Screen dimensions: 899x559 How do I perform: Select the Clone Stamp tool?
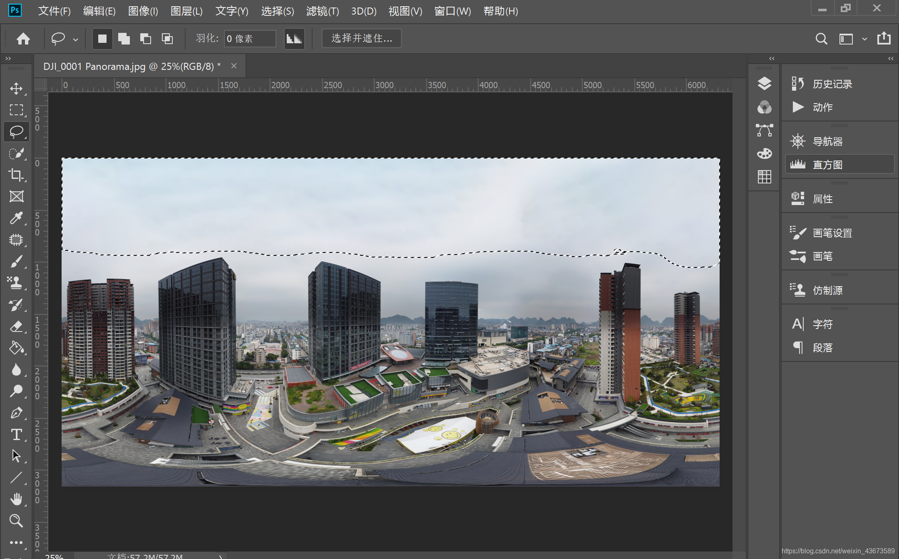click(x=16, y=283)
